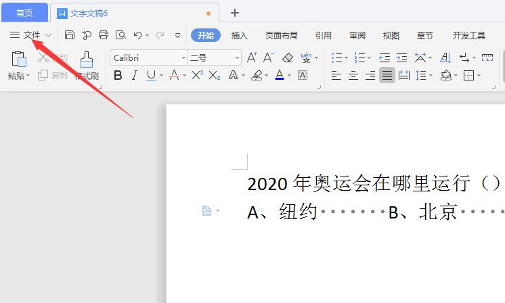Switch to the 插入 ribbon tab
The height and width of the screenshot is (303, 505).
coord(239,35)
